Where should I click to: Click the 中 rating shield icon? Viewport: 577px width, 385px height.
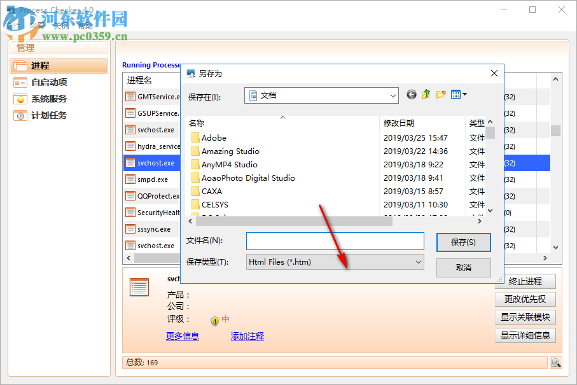coord(214,320)
